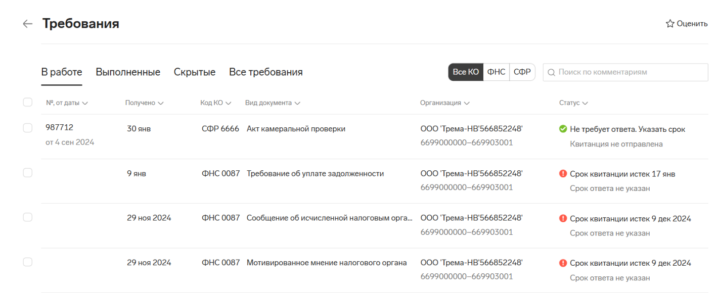The height and width of the screenshot is (293, 717).
Task: Go back using the left arrow icon
Action: 27,24
